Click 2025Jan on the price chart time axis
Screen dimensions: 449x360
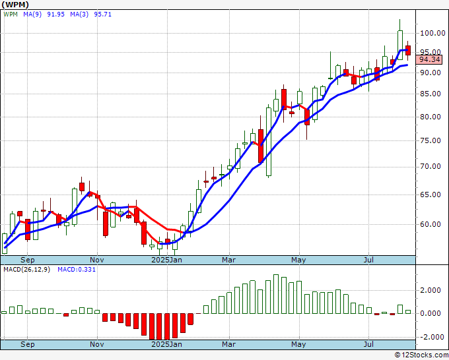point(166,260)
